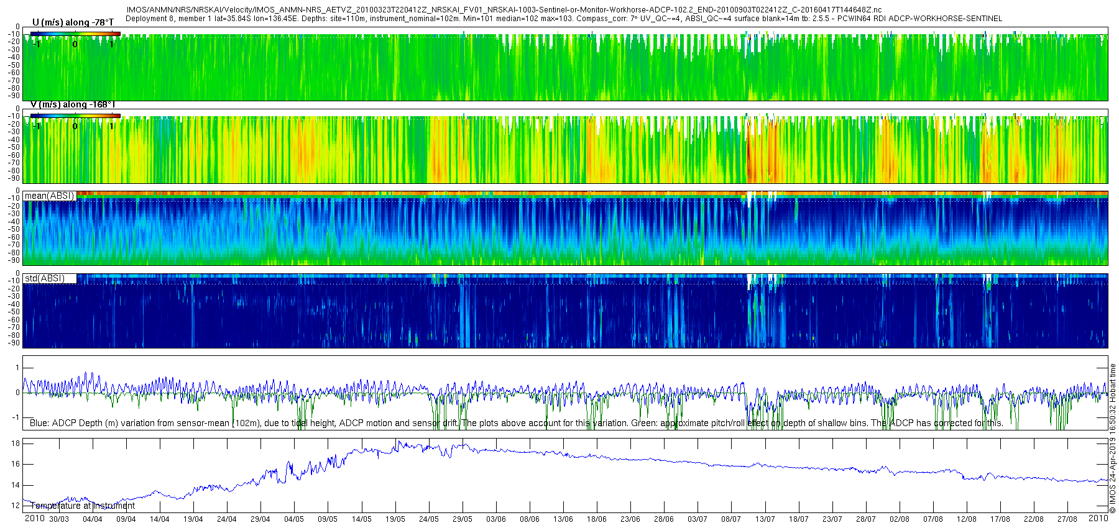The width and height of the screenshot is (1119, 528).
Task: Click the 'Temperature at instrument' label
Action: click(x=82, y=506)
